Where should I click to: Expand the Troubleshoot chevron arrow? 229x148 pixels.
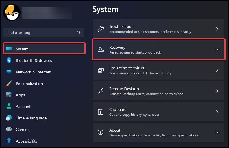tap(217, 29)
